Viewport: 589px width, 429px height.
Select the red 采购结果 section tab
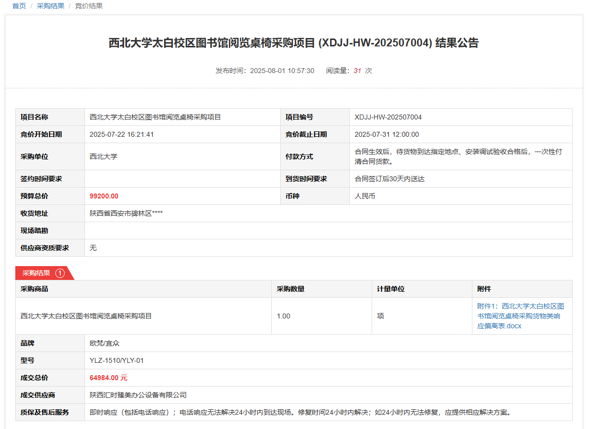tap(37, 273)
